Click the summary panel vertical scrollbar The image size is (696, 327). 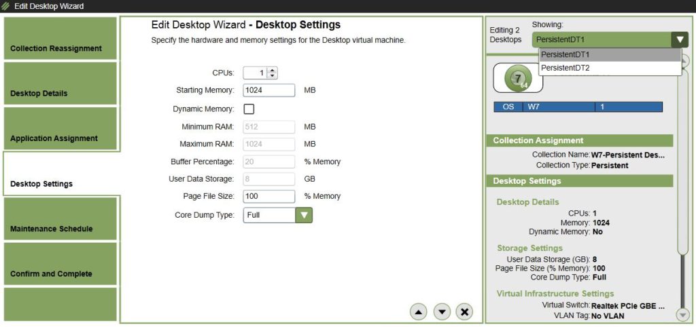pyautogui.click(x=682, y=186)
